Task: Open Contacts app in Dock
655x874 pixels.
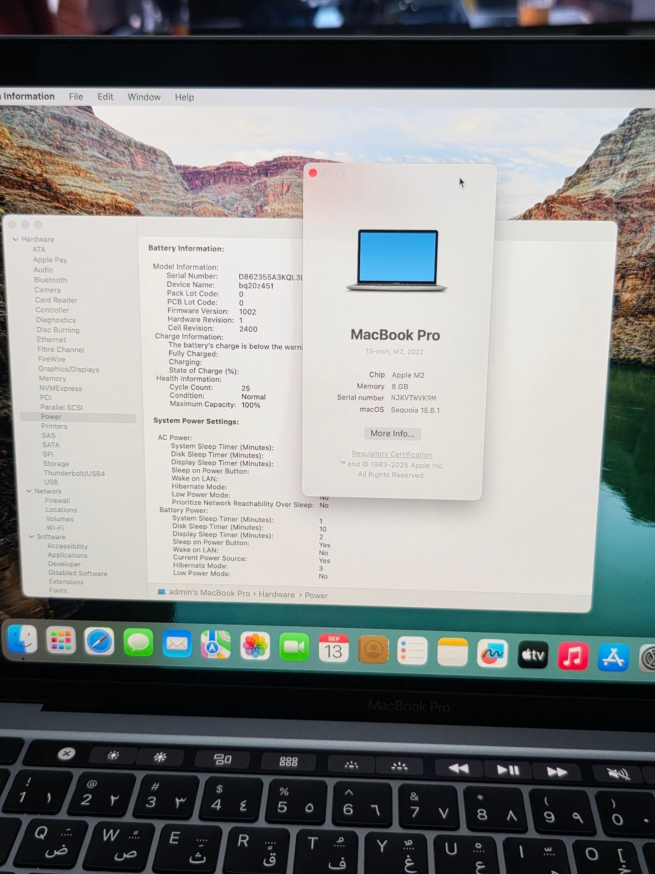Action: pos(373,650)
